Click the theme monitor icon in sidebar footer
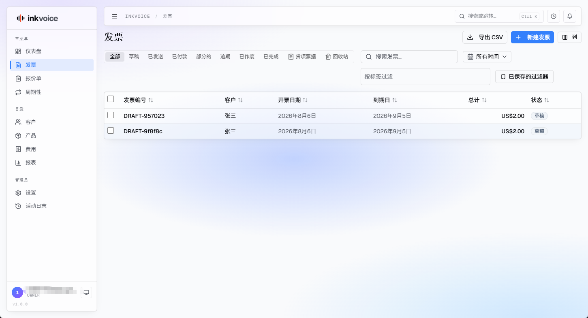The image size is (588, 318). point(86,292)
